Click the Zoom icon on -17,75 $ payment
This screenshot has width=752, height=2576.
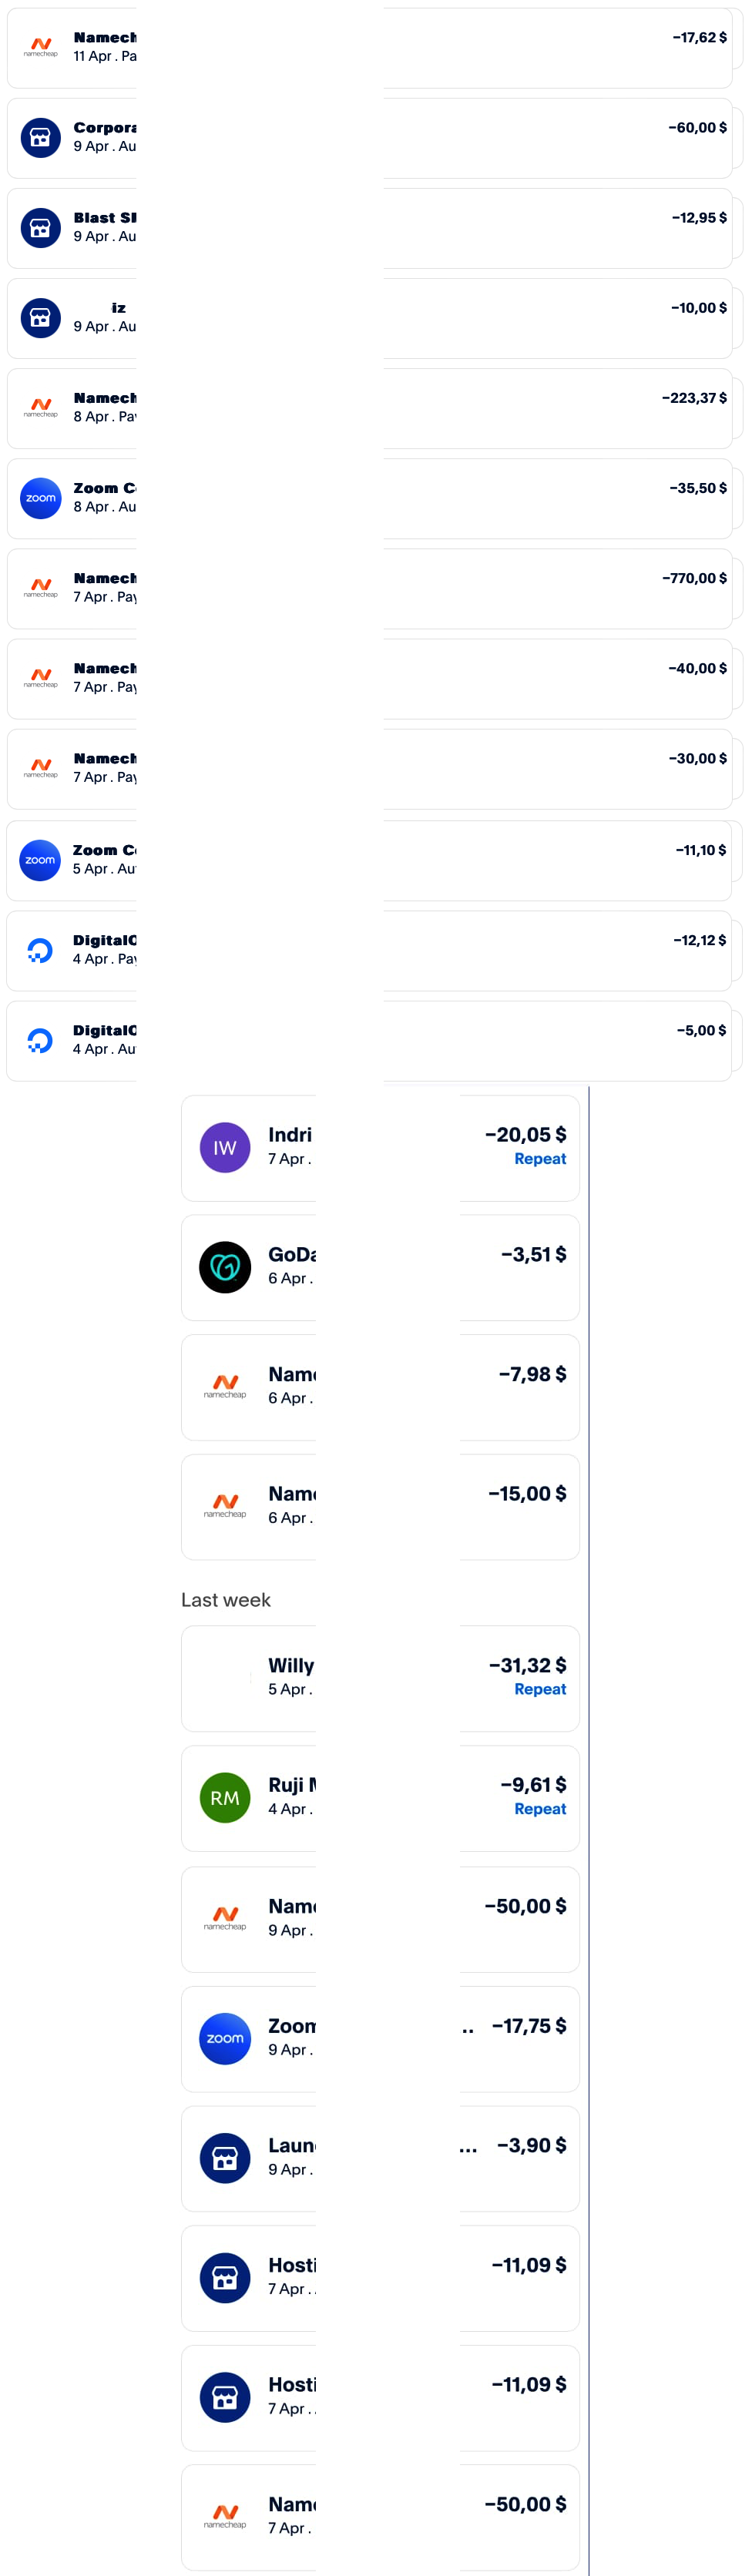[225, 2038]
